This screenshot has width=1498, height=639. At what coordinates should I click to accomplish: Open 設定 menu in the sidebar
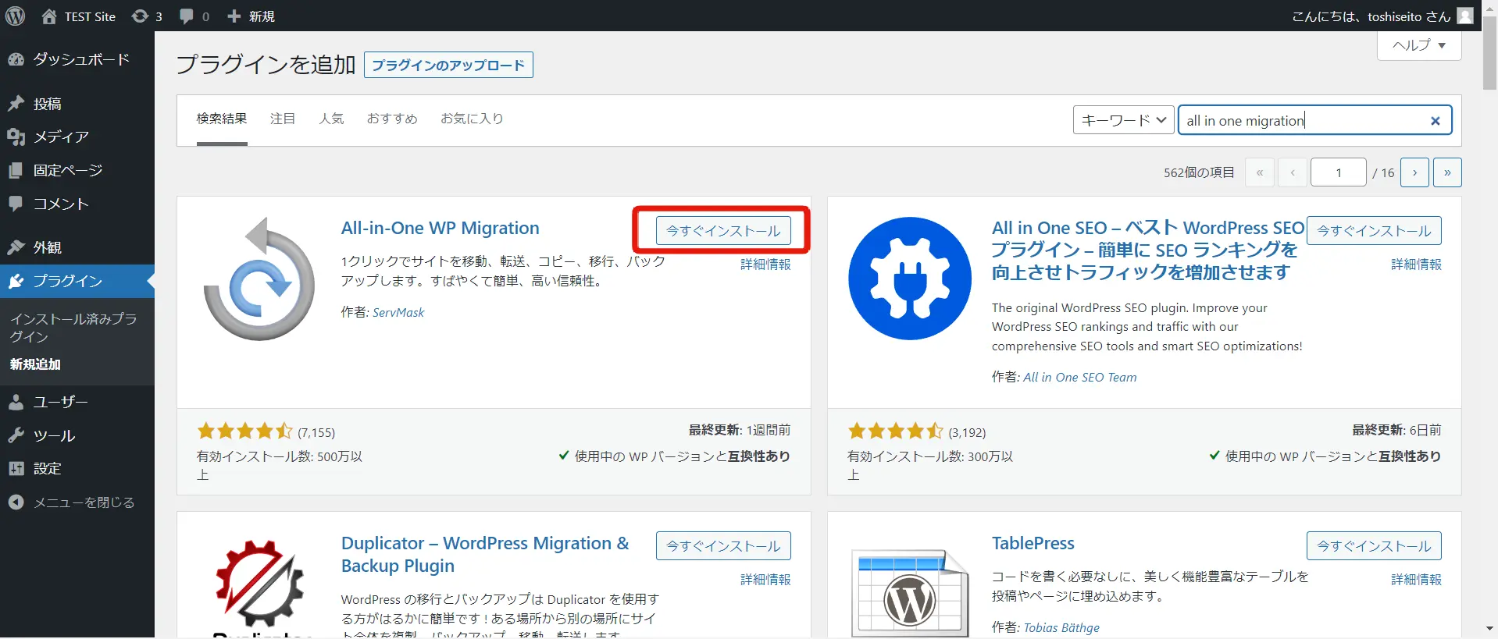pyautogui.click(x=77, y=468)
